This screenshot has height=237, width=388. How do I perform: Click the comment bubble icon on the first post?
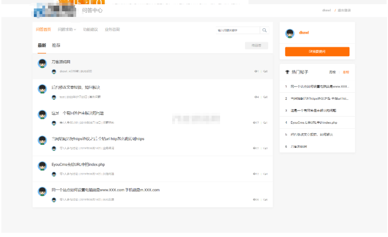coord(264,71)
